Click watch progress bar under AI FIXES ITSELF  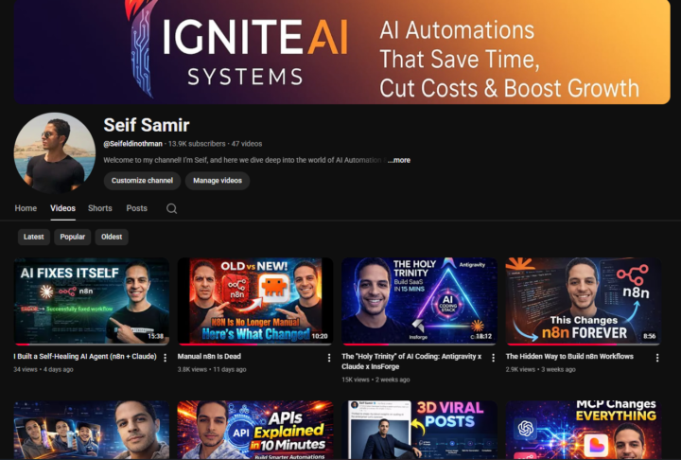click(x=91, y=345)
